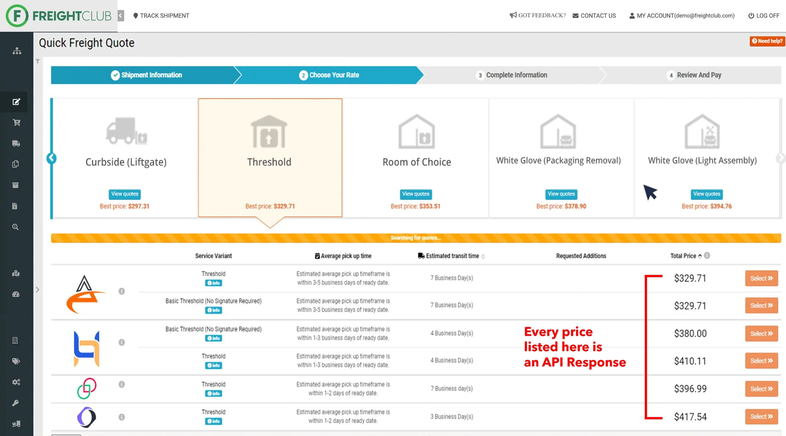Expand the left panel chevron

point(37,290)
